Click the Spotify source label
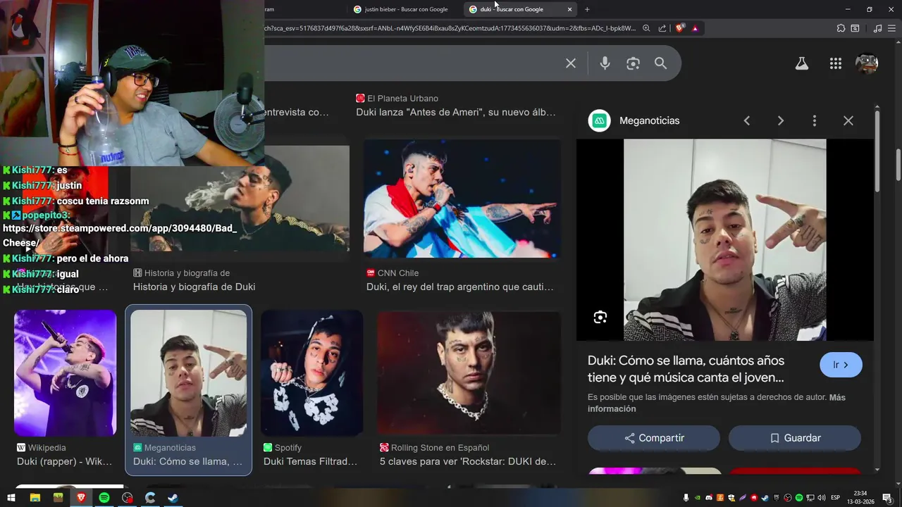This screenshot has height=507, width=902. tap(283, 447)
